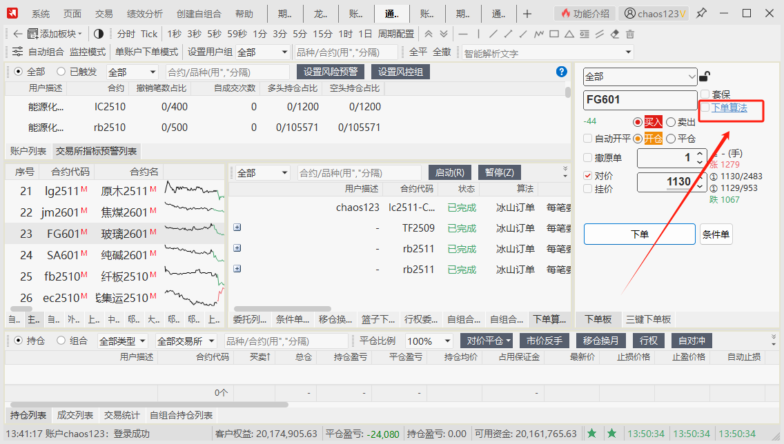Click the blue help question mark icon

(561, 72)
